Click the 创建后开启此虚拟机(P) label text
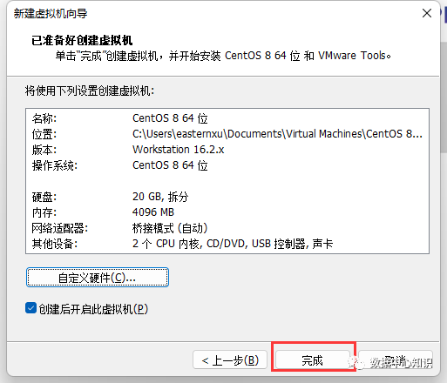447x383 pixels. 93,309
